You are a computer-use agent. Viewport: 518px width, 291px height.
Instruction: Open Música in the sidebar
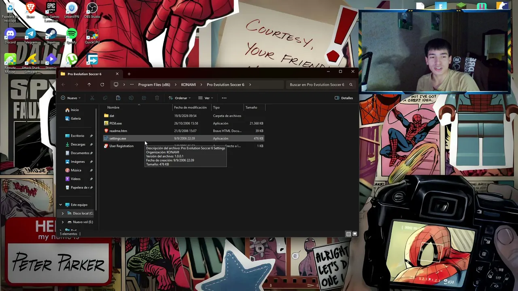[x=76, y=170]
